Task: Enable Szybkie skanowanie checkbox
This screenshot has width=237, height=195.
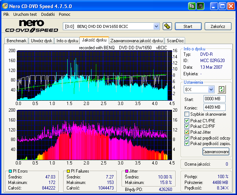Action: click(x=187, y=114)
